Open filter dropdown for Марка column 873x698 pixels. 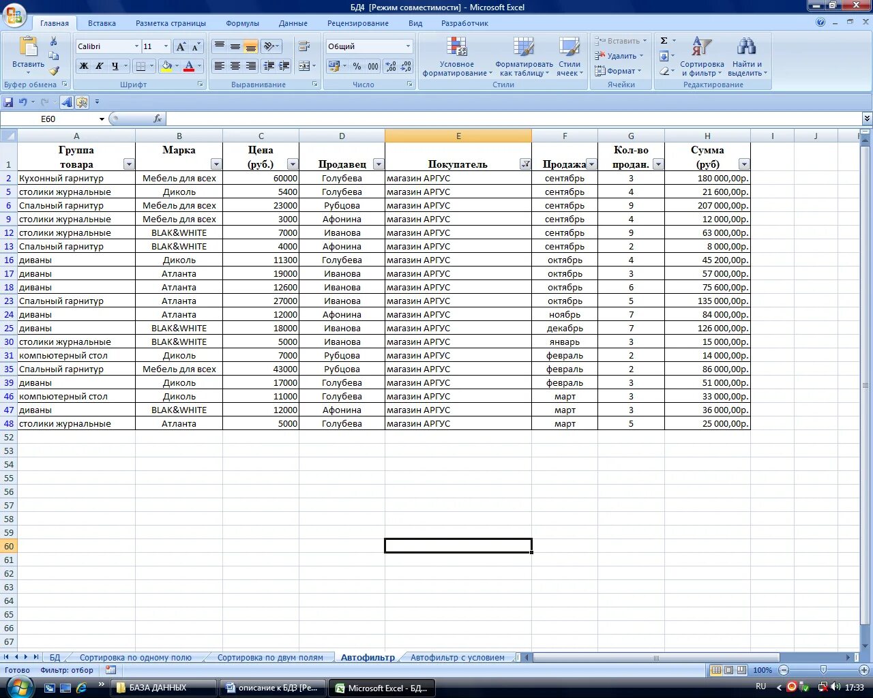coord(216,164)
